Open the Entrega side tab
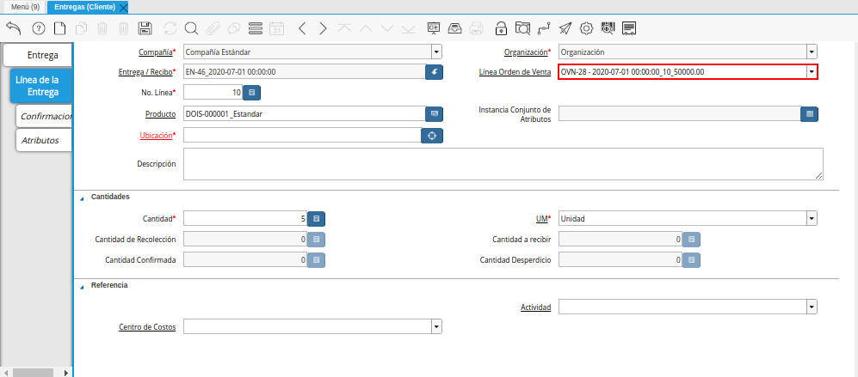Screen dimensions: 858x377 coord(38,55)
